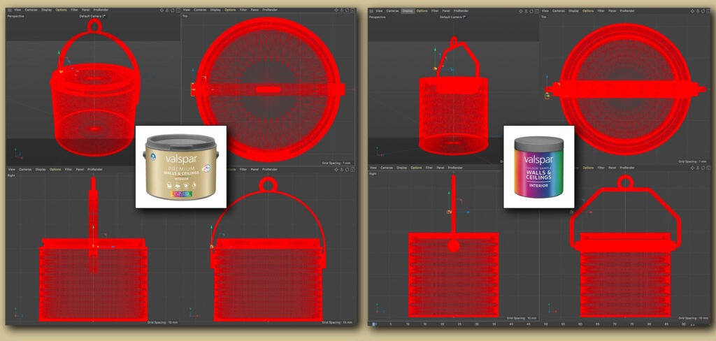Click pan camera icon in right Perspective viewport
This screenshot has width=716, height=341.
[520, 11]
